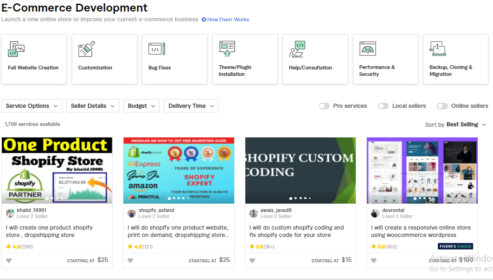
Task: Favorite devrental gig with heart icon
Action: pos(373,260)
